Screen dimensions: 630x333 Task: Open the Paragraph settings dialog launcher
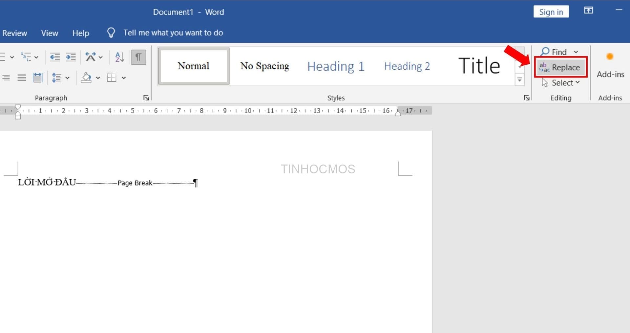coord(146,98)
